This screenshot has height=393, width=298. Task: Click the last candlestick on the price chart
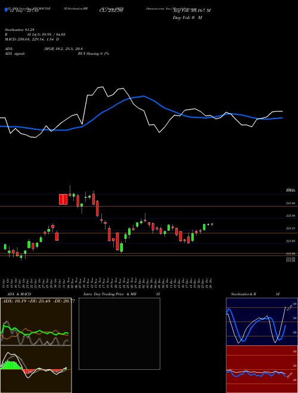212,224
